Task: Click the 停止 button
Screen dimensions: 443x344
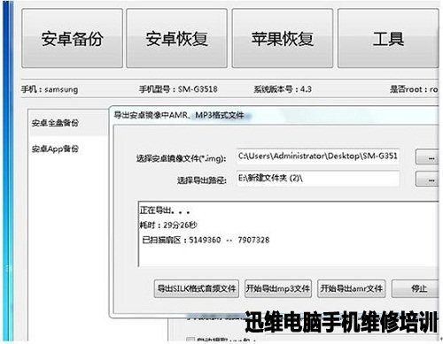Action: (x=416, y=288)
